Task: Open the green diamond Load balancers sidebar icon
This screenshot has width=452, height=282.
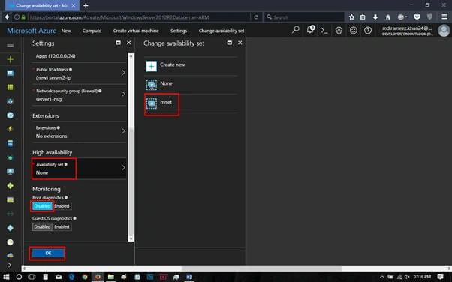Action: coord(10,186)
